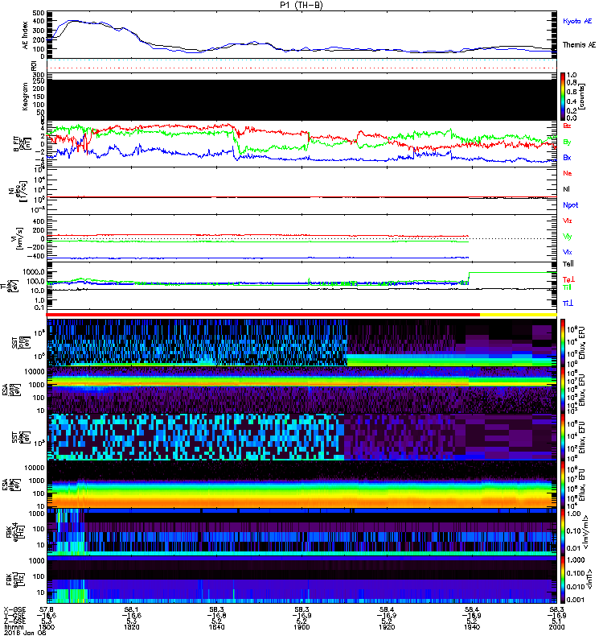Click the ion temperature step at 1940
The height and width of the screenshot is (644, 603).
point(470,278)
